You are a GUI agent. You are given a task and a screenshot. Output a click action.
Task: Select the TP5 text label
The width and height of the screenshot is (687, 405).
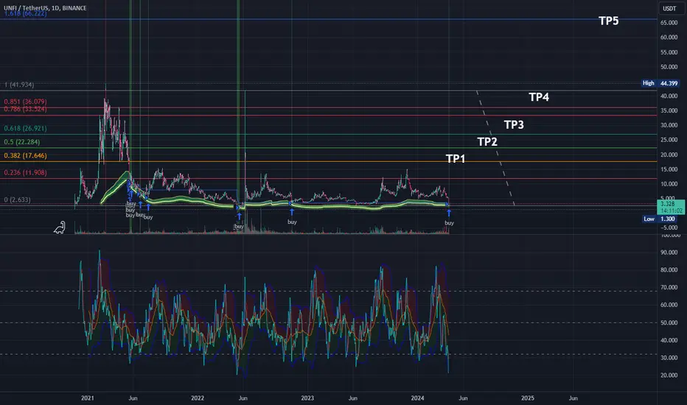(x=609, y=21)
